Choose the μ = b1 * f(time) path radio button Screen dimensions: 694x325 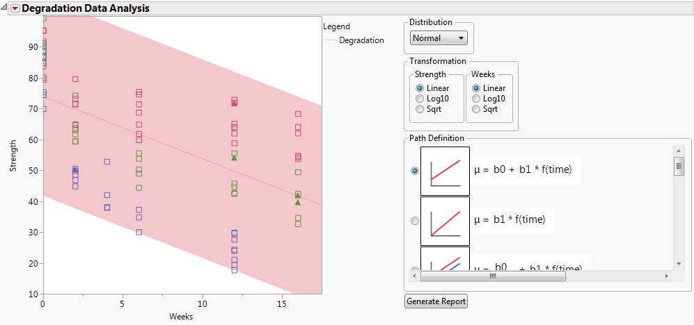(x=416, y=221)
